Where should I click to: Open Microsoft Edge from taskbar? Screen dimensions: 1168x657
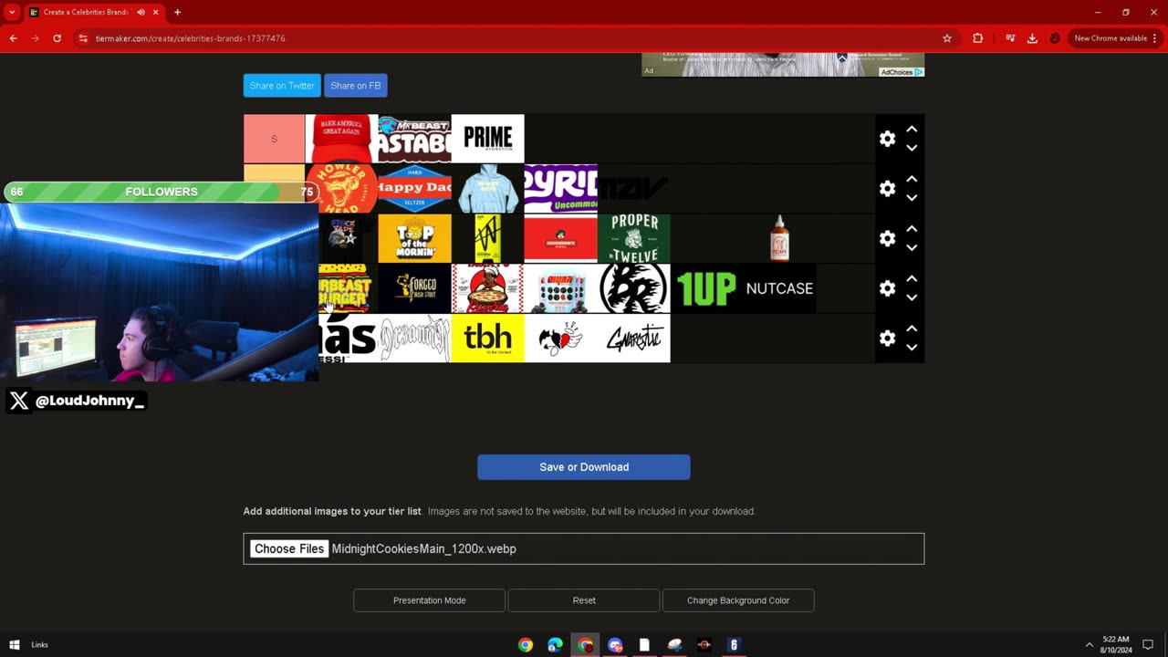click(x=555, y=645)
